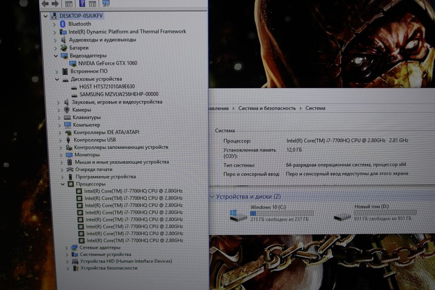This screenshot has height=290, width=435.
Task: Expand the Батареи category
Action: (x=55, y=48)
